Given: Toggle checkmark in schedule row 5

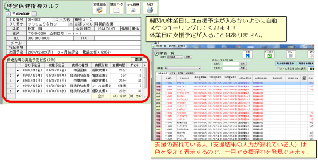Looking at the screenshot, I should pyautogui.click(x=18, y=91).
